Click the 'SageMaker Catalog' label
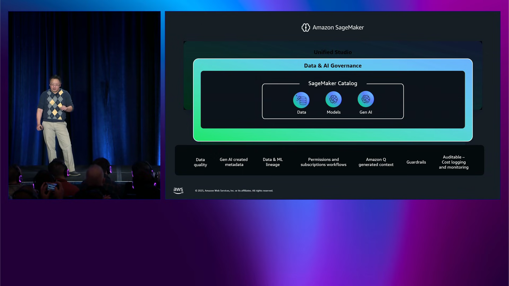The image size is (509, 286). pos(333,83)
